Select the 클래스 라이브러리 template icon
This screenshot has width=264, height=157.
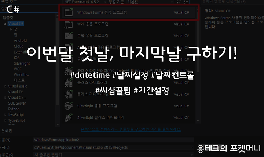tap(69, 83)
